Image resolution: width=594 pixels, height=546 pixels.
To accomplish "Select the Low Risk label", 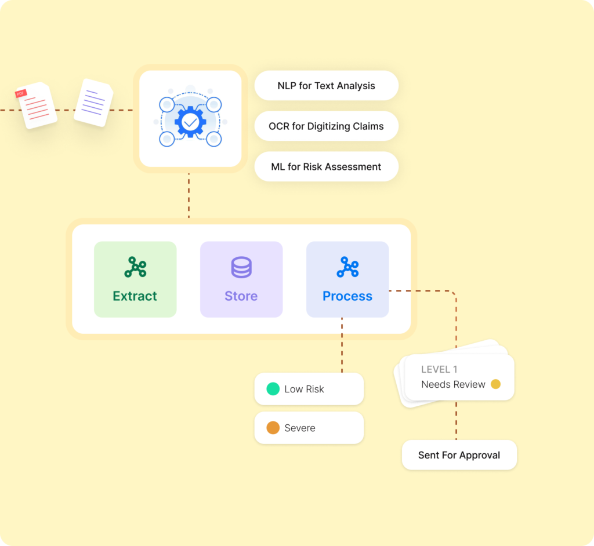I will (x=304, y=390).
